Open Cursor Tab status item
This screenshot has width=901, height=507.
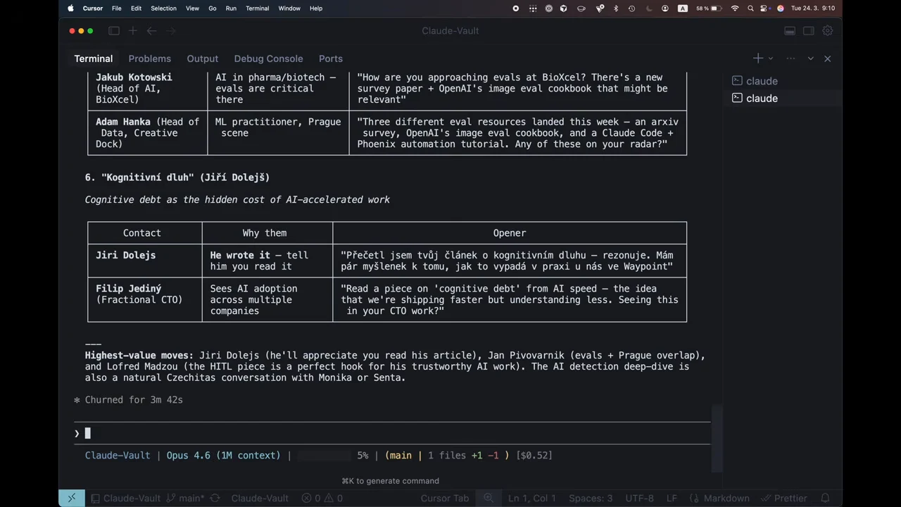coord(445,498)
